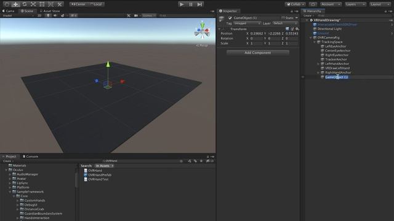Screen dimensions: 394x221
Task: Click the red X-axis move handle
Action: 123,82
